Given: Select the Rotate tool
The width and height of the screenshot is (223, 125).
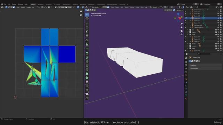Looking at the screenshot, I should coord(87,27).
